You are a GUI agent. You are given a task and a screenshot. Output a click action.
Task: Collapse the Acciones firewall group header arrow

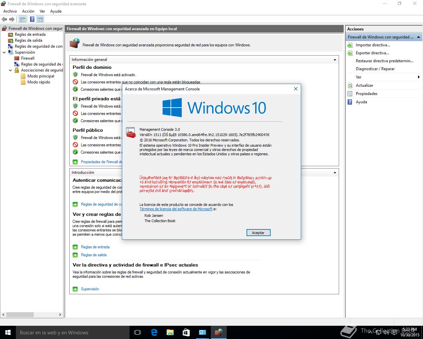[419, 37]
